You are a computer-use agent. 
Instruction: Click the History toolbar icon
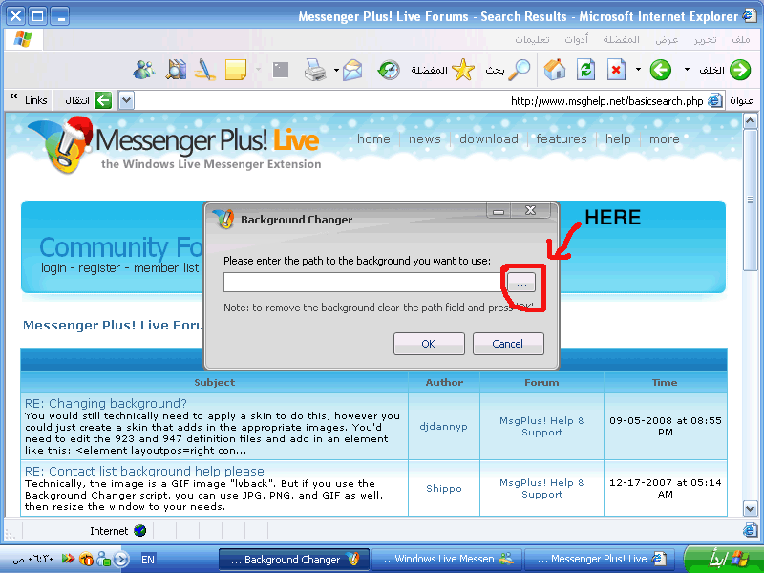(388, 70)
